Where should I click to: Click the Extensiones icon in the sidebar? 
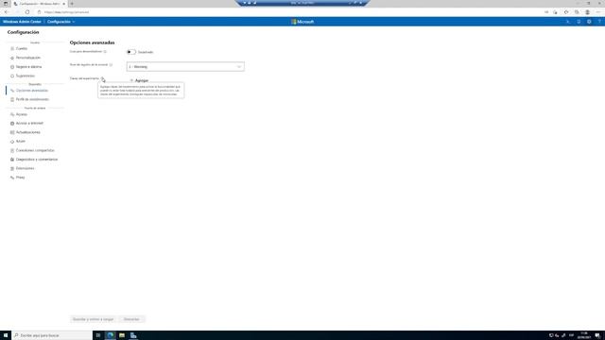(12, 168)
